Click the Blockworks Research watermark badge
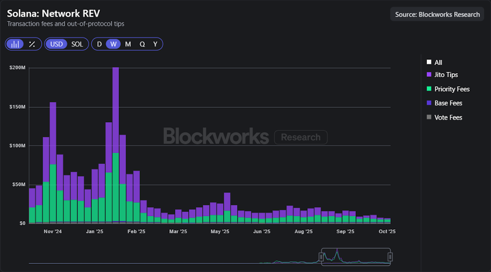Screen dimensions: 491x272 click(301, 137)
